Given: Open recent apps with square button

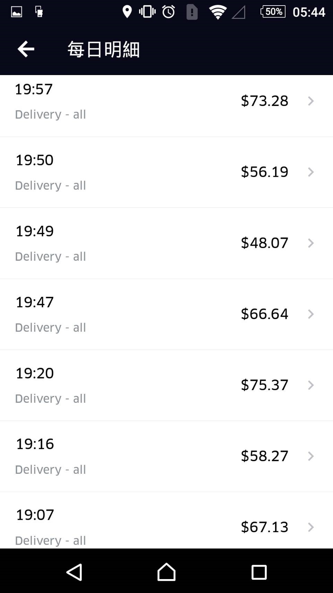Looking at the screenshot, I should (x=259, y=572).
